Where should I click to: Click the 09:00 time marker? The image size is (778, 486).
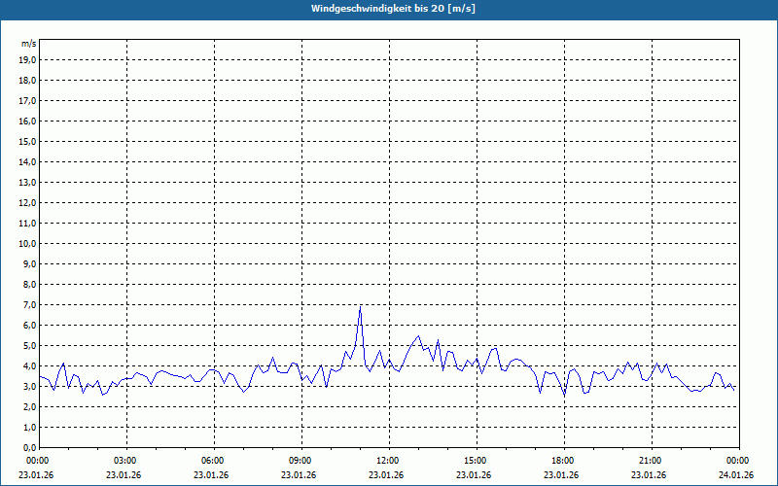pos(301,460)
